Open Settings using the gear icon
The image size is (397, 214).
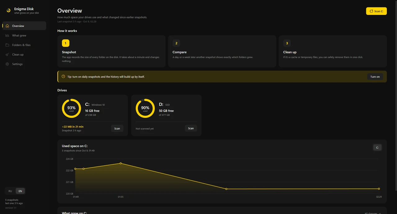tap(7, 64)
